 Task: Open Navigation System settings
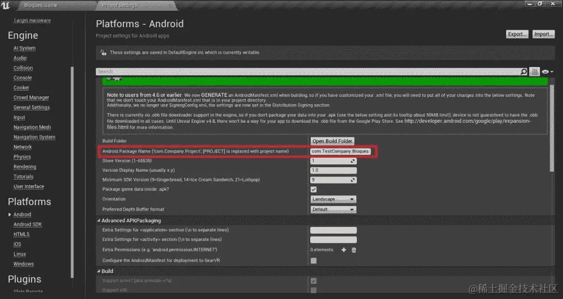tap(34, 137)
